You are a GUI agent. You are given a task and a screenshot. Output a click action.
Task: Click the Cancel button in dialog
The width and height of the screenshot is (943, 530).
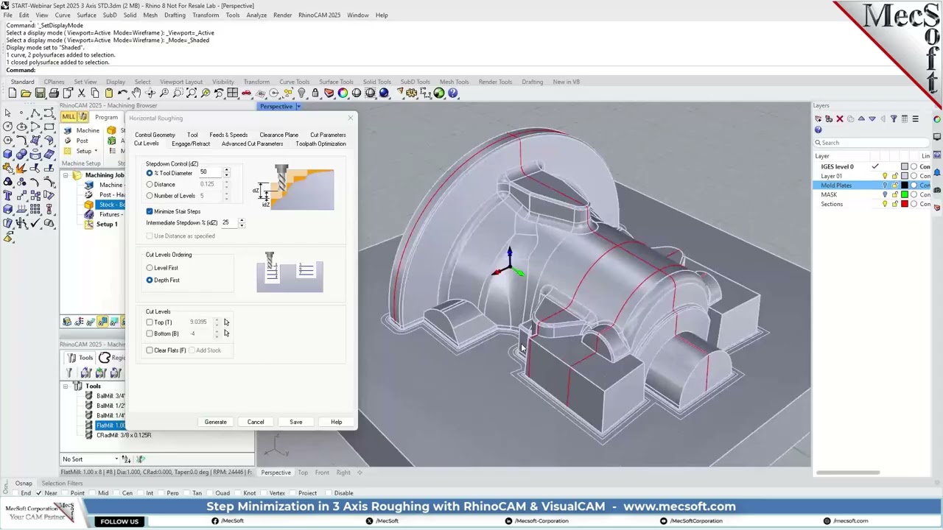tap(256, 422)
